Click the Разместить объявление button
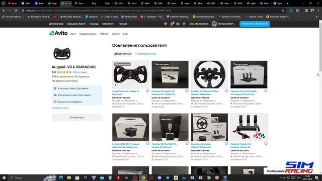 255,24
